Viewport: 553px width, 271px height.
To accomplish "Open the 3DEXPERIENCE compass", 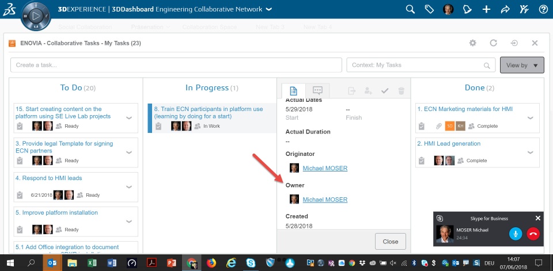I will tap(36, 16).
